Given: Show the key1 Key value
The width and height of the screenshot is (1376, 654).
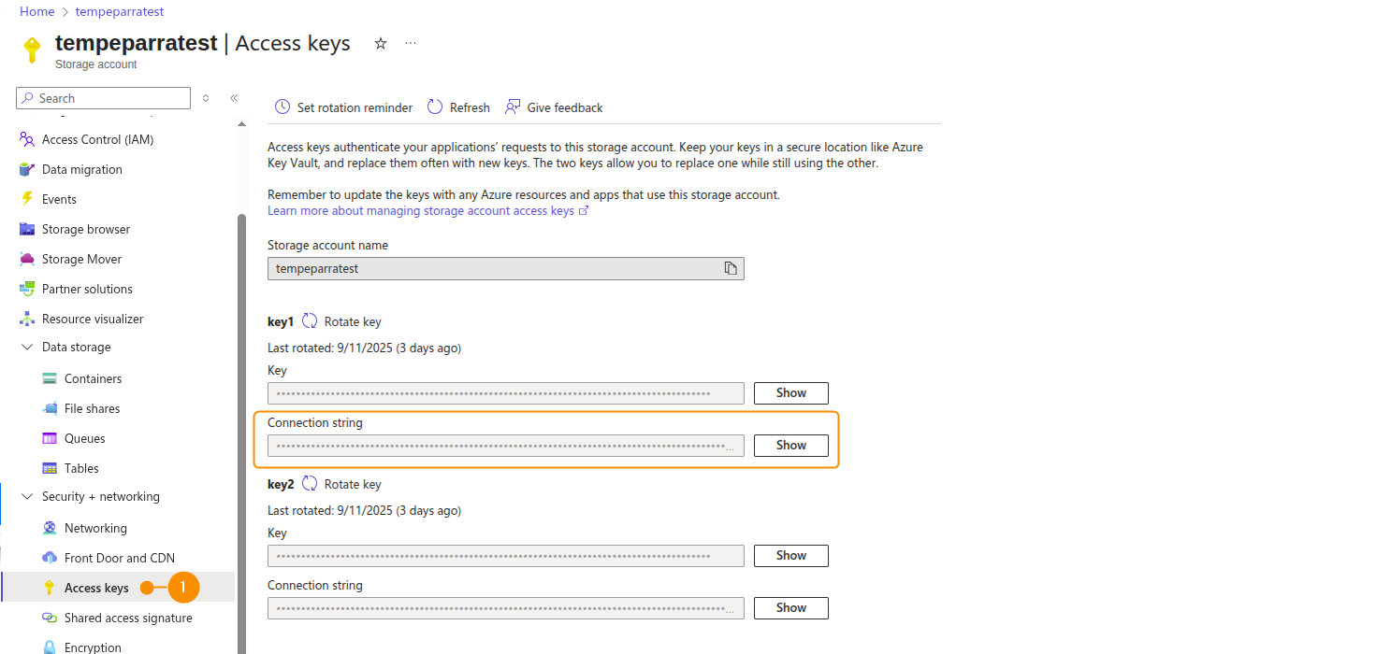Looking at the screenshot, I should pyautogui.click(x=790, y=393).
